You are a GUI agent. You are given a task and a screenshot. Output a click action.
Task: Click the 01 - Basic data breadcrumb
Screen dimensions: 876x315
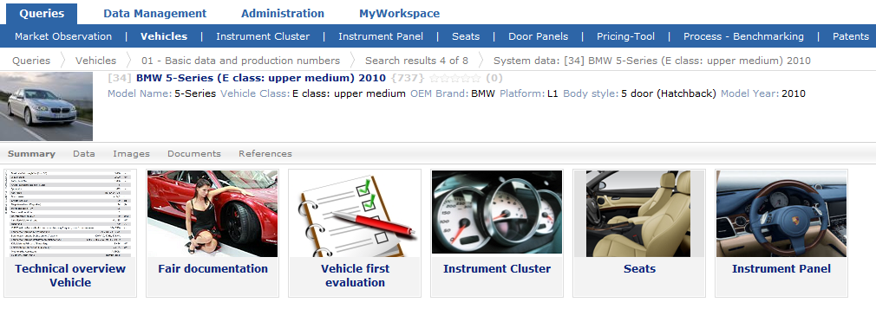click(x=240, y=61)
